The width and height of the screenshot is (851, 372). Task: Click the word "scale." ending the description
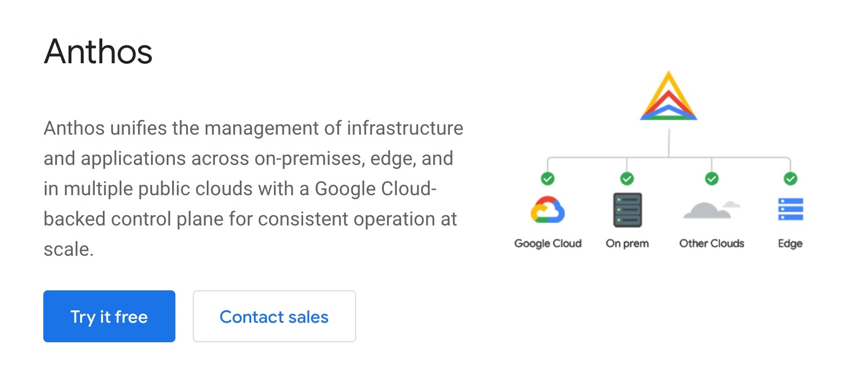(68, 249)
